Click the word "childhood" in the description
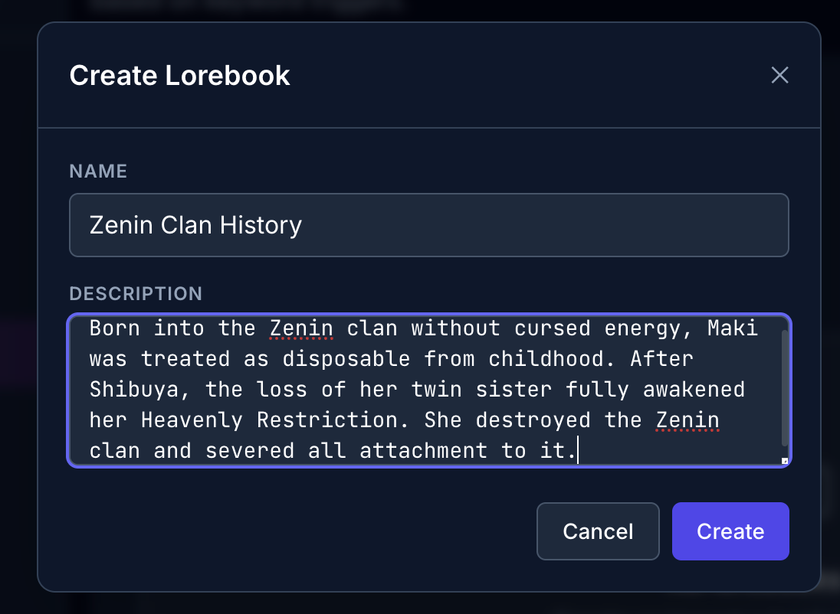The width and height of the screenshot is (840, 614). [546, 358]
